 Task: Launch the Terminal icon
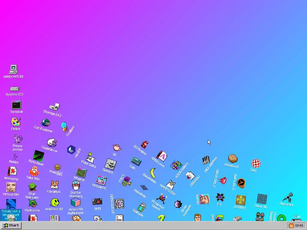pyautogui.click(x=16, y=105)
